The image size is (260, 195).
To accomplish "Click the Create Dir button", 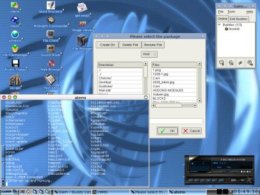I will (x=107, y=45).
